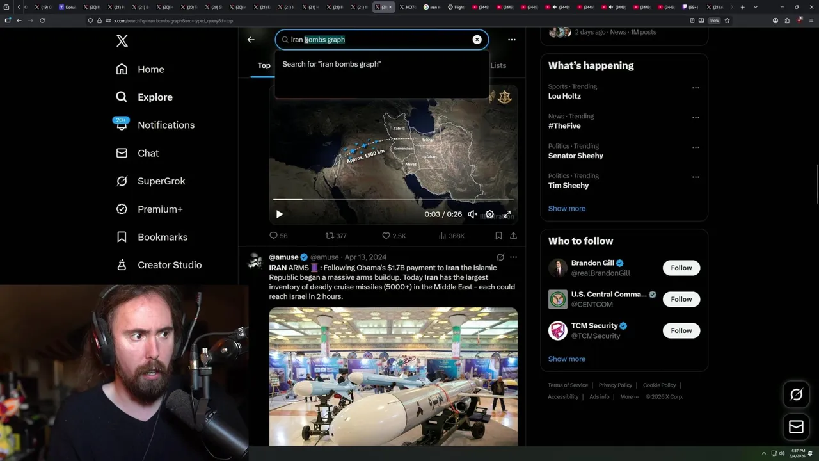Open Accessibility footer link
Image resolution: width=819 pixels, height=461 pixels.
click(563, 397)
